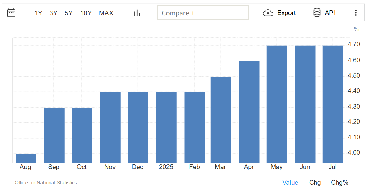
Task: Click the Jul x-axis label
Action: pos(333,167)
